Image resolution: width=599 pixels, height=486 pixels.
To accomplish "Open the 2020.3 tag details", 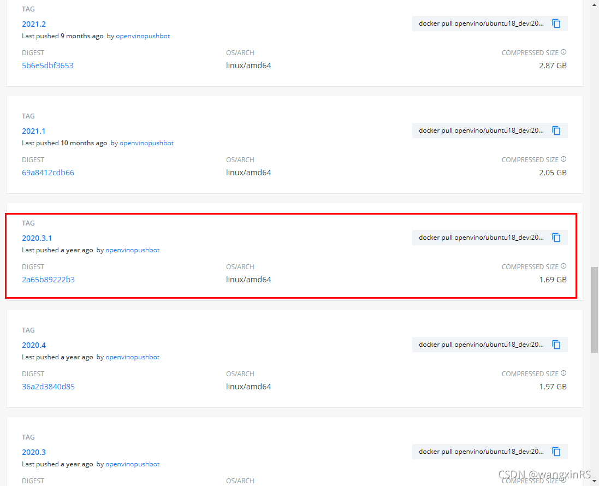I will pos(34,452).
